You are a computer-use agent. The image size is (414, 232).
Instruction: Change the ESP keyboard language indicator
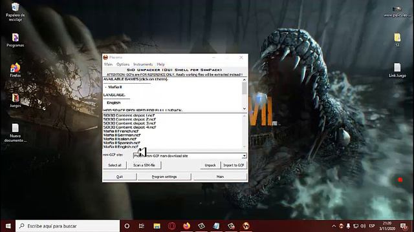(x=372, y=226)
